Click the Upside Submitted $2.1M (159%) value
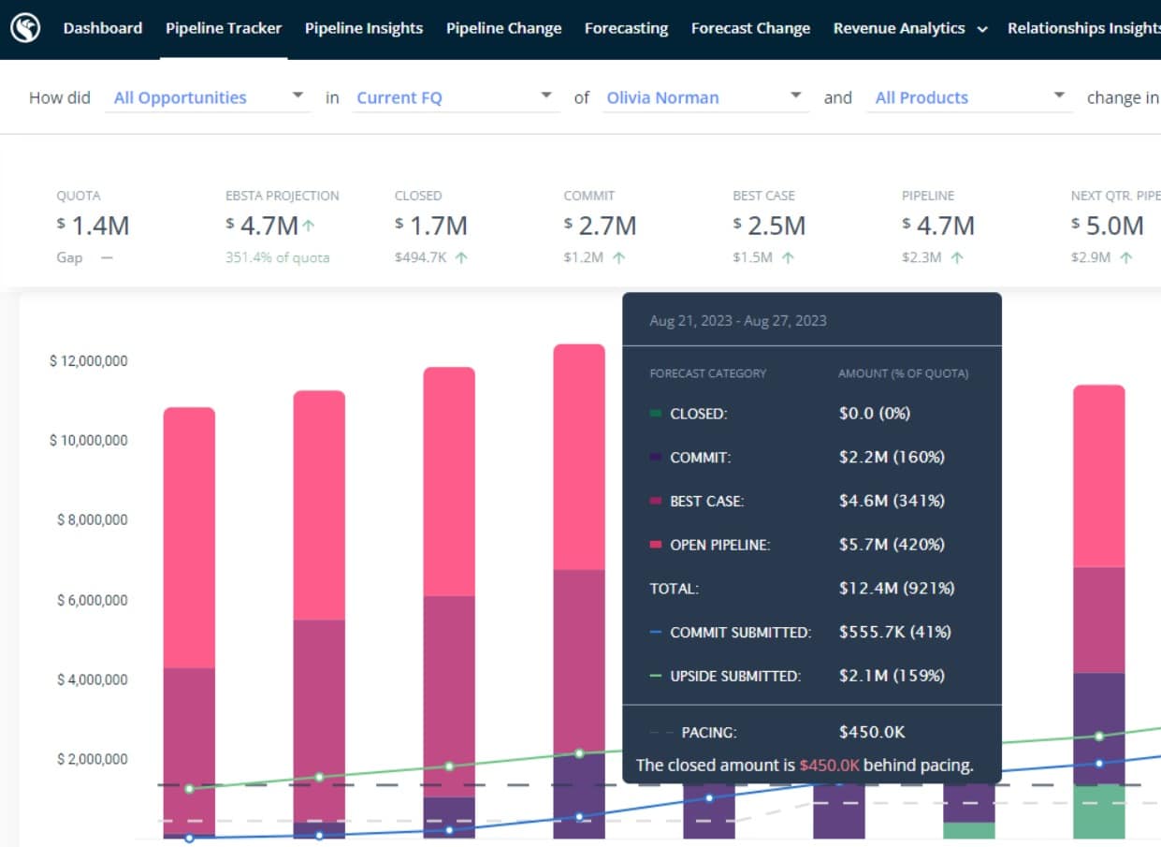Image resolution: width=1161 pixels, height=847 pixels. (x=892, y=676)
